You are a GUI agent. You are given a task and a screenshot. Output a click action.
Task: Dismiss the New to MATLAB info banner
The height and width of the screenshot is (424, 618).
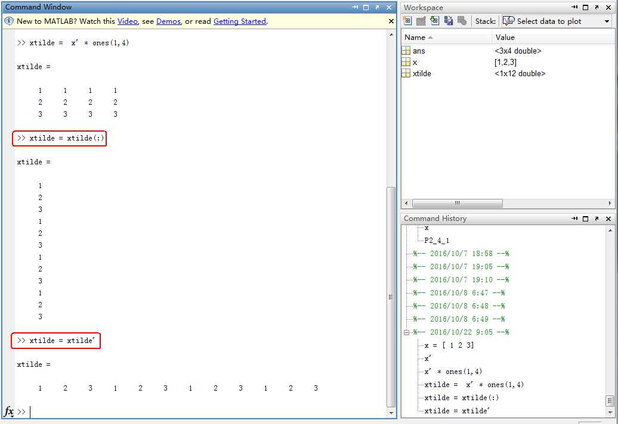(x=391, y=21)
